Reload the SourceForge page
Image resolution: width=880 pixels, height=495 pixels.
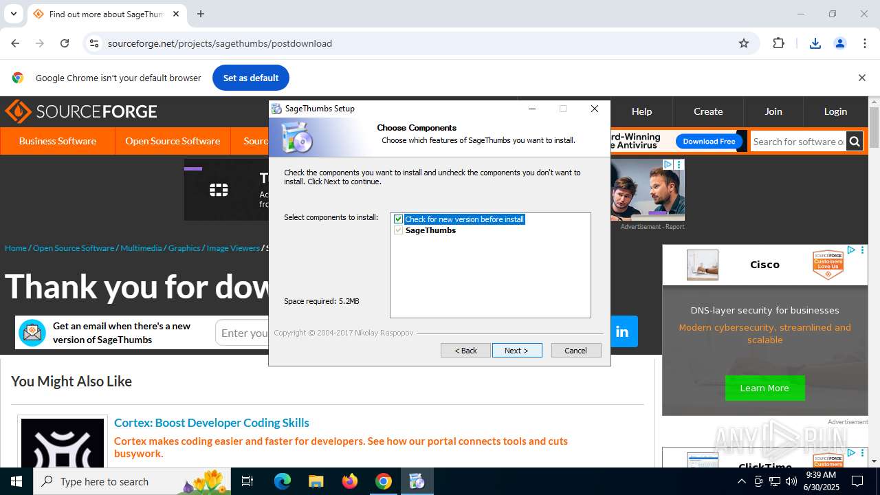click(65, 43)
